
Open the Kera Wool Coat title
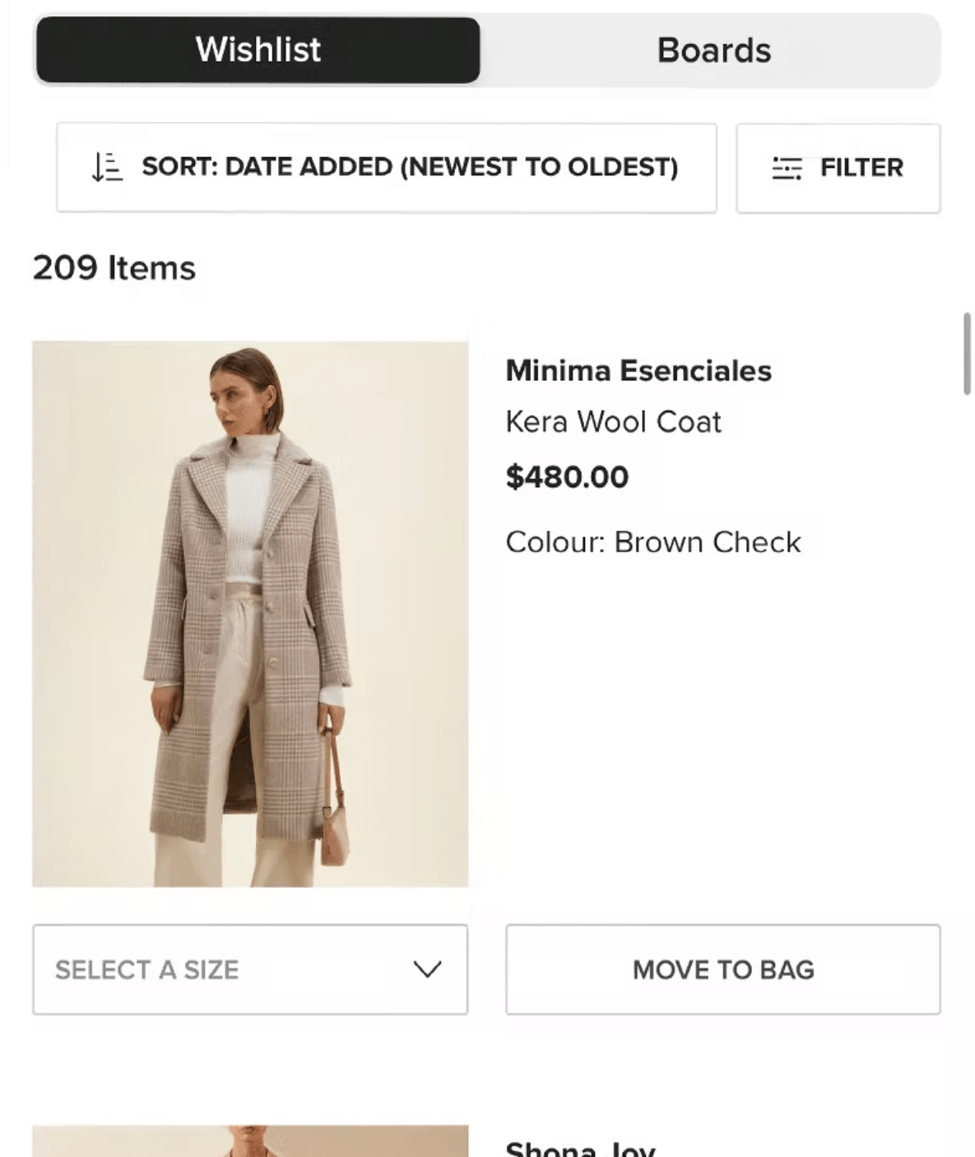click(x=613, y=422)
